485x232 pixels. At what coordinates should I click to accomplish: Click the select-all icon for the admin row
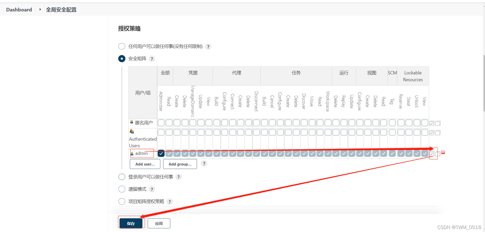(x=432, y=154)
